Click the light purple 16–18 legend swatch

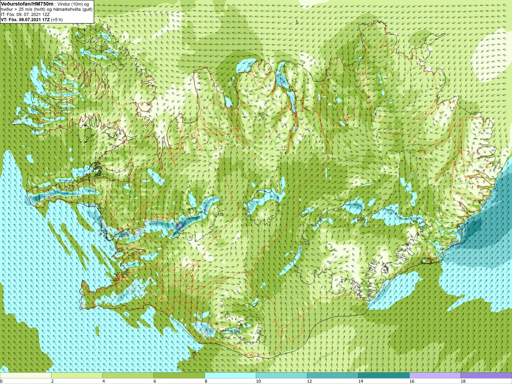[x=435, y=376]
